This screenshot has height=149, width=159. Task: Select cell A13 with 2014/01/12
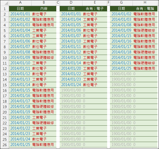[20, 74]
